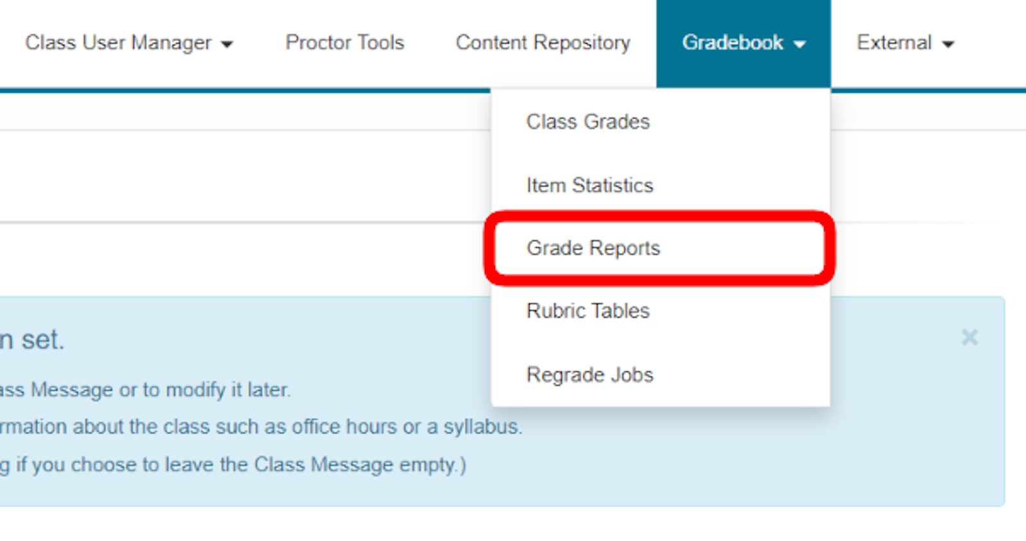Viewport: 1026px width, 541px height.
Task: Click the Gradebook dropdown arrow icon
Action: (x=799, y=44)
